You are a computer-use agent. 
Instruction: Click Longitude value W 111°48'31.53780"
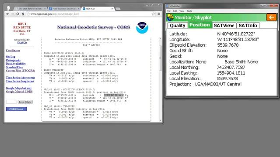point(238,39)
